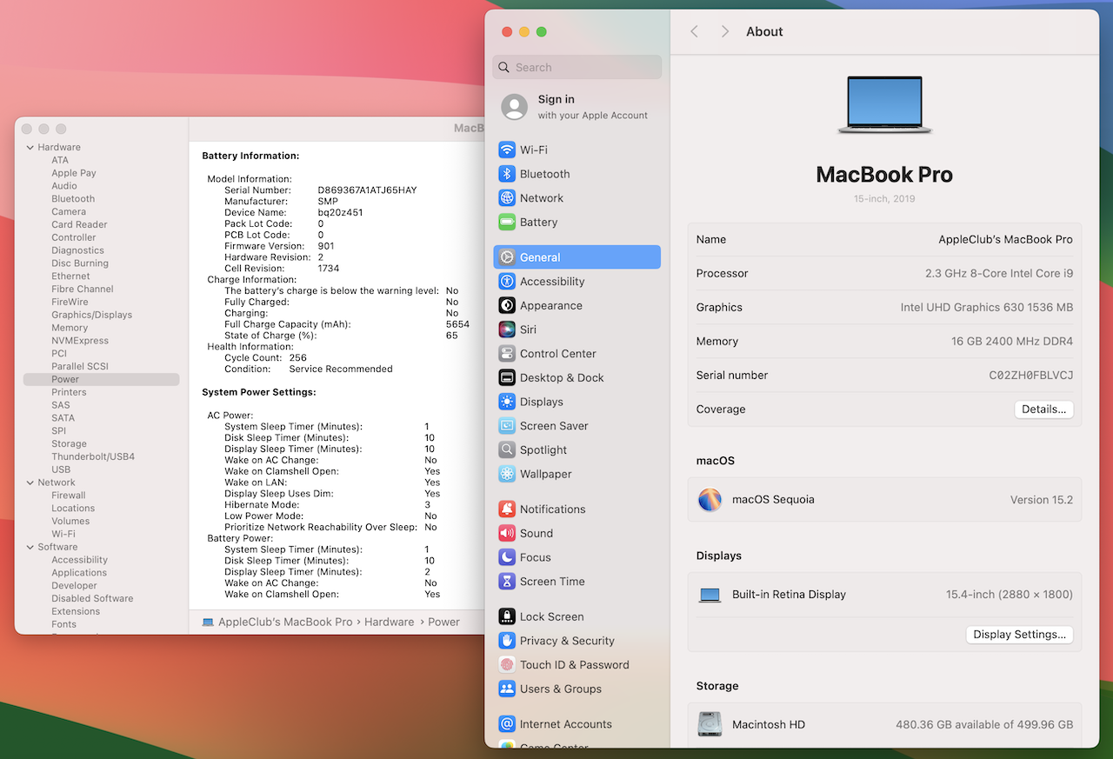The width and height of the screenshot is (1113, 759).
Task: Open Battery settings icon
Action: point(507,223)
